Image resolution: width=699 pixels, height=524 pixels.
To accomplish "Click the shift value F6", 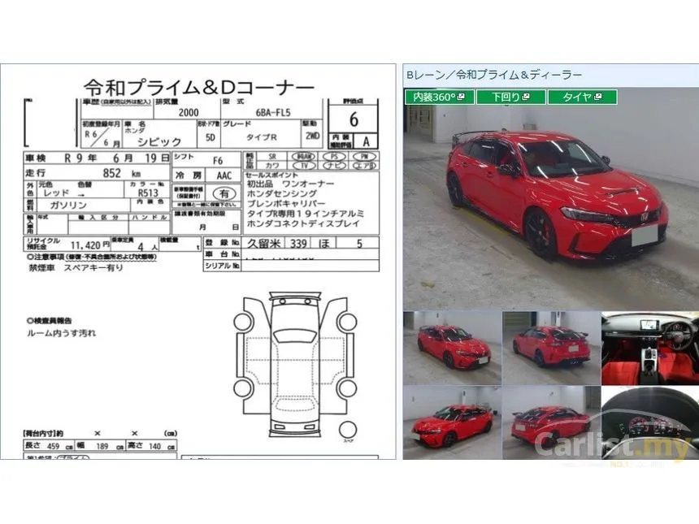I will [x=218, y=161].
